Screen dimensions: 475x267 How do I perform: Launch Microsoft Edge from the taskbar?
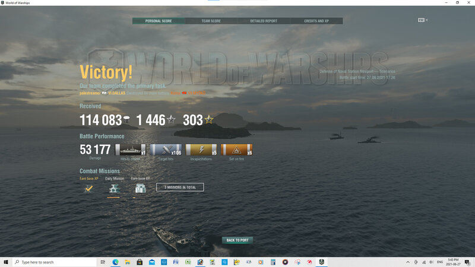pos(115,262)
